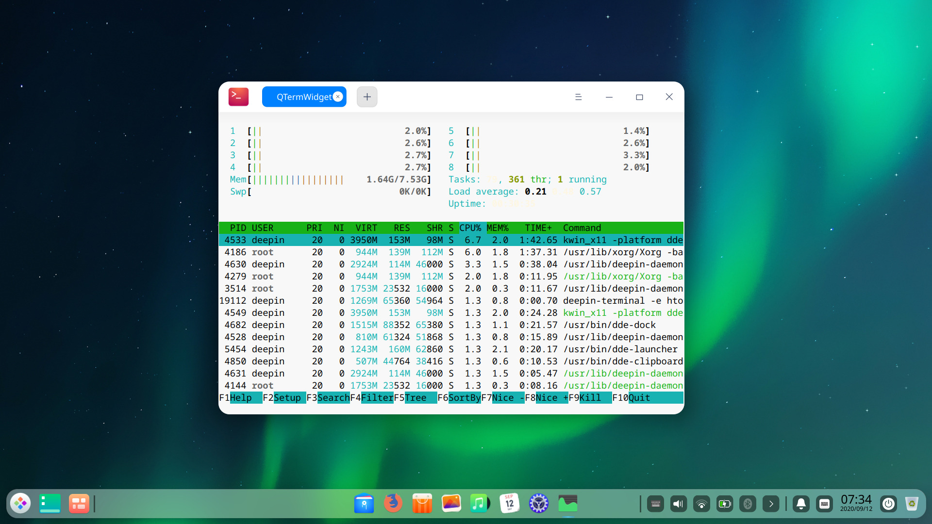
Task: Open the Calendar showing September 12
Action: pyautogui.click(x=510, y=503)
